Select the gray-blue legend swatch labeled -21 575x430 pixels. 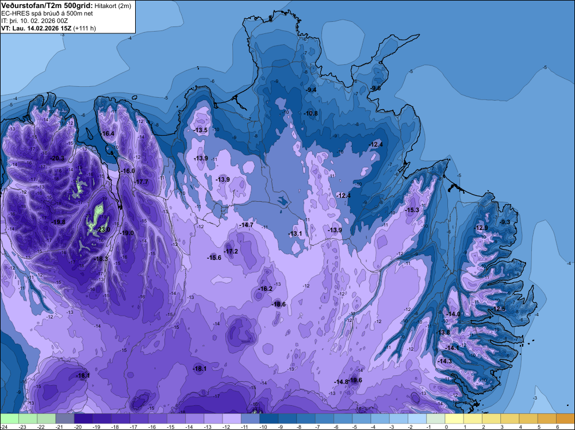tap(65, 419)
